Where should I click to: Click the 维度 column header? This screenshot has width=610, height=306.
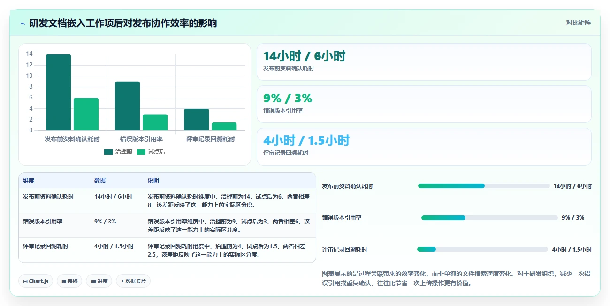29,181
